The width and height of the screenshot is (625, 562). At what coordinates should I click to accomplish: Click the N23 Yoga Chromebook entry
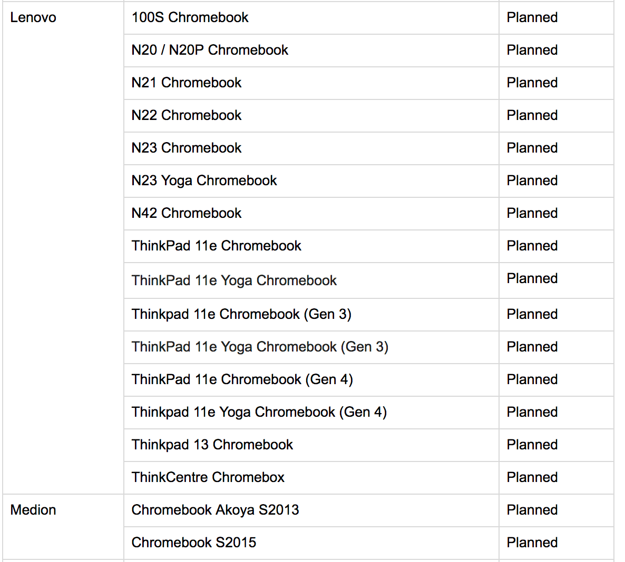[204, 180]
